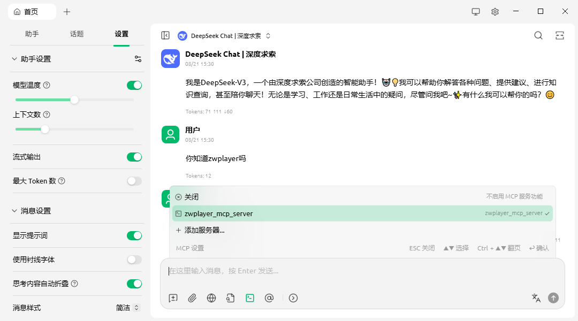The height and width of the screenshot is (321, 578).
Task: Click the expand chat layout icon
Action: [x=560, y=35]
